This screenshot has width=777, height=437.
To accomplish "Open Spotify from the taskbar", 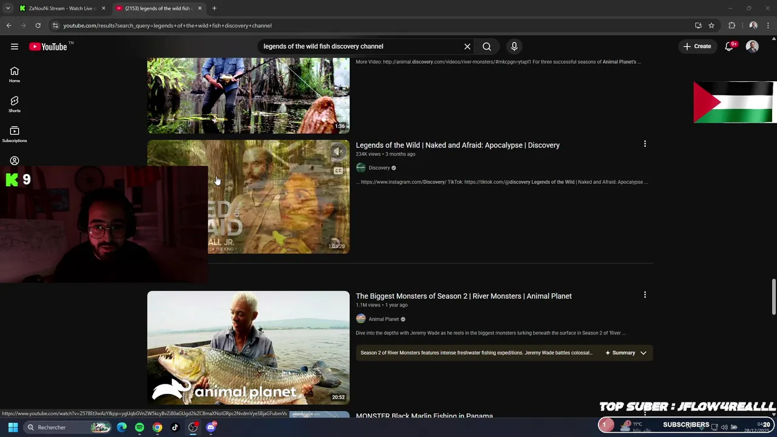I will [x=140, y=427].
